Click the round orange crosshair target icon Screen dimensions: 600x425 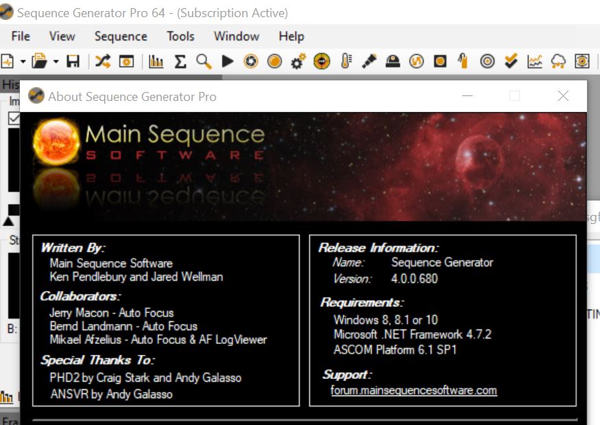(322, 61)
